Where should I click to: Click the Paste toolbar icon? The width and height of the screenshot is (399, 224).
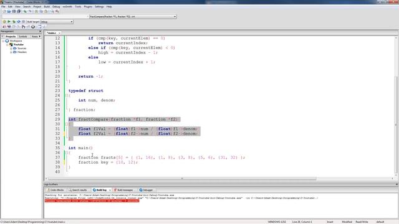pos(46,11)
